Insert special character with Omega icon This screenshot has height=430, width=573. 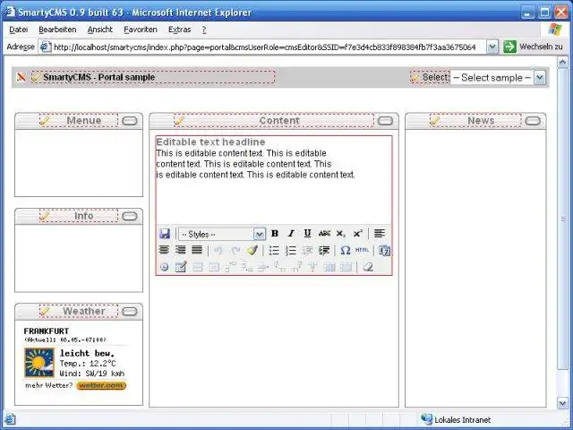pyautogui.click(x=346, y=251)
